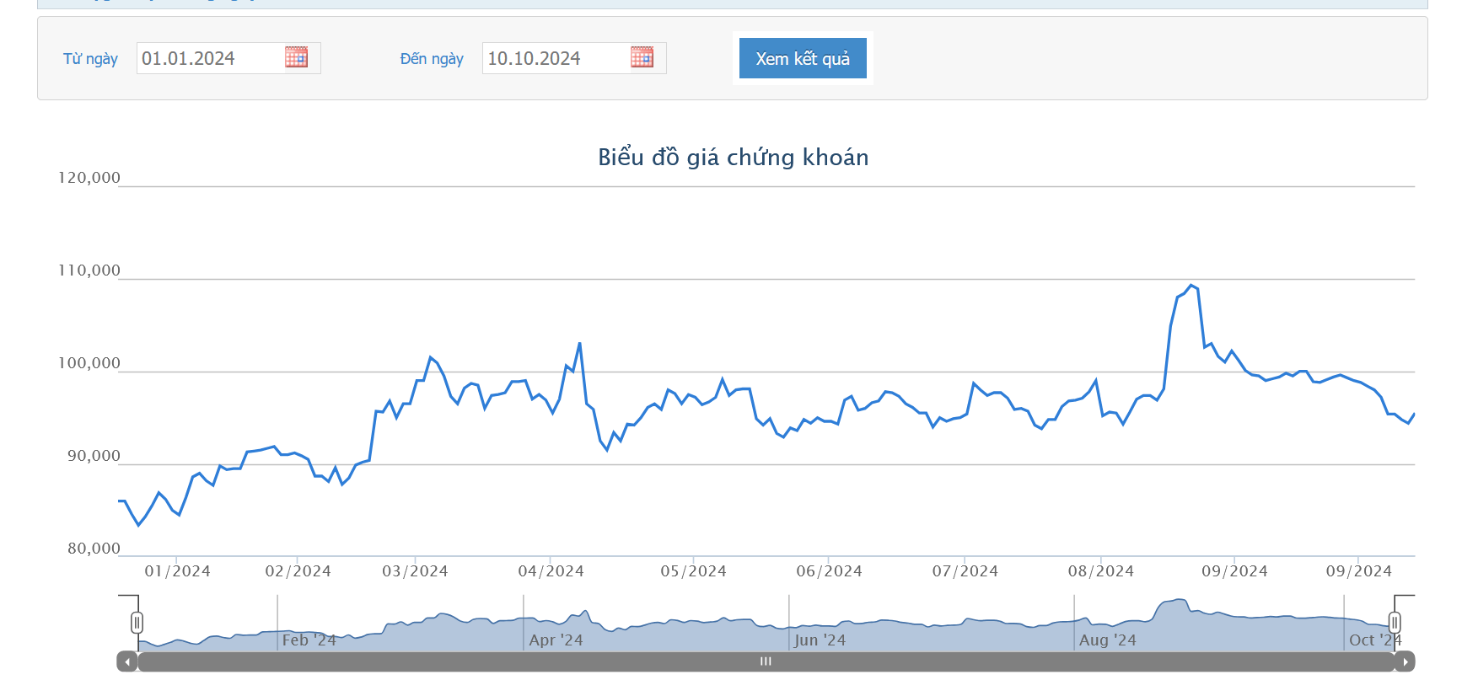Click the 100,000 y-axis label

(x=89, y=363)
